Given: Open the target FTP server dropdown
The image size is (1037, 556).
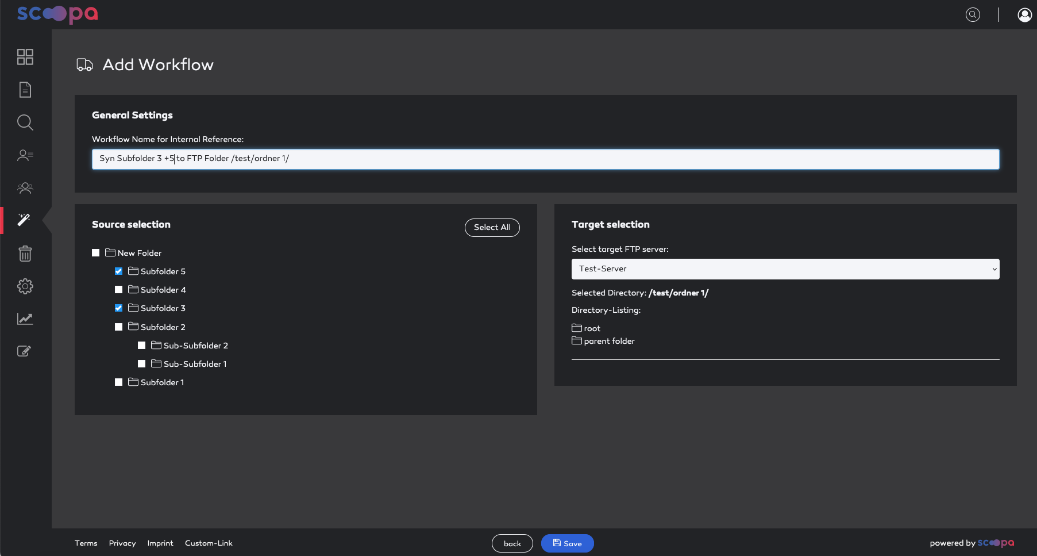Looking at the screenshot, I should (785, 269).
